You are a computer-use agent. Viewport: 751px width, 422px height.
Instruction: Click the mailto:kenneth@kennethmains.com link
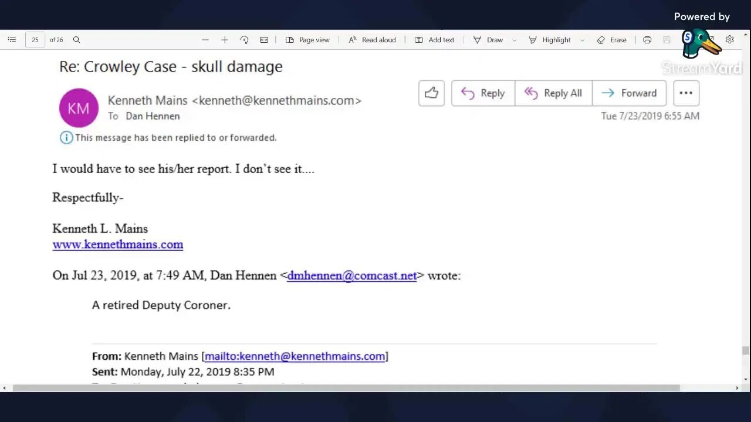pyautogui.click(x=295, y=356)
